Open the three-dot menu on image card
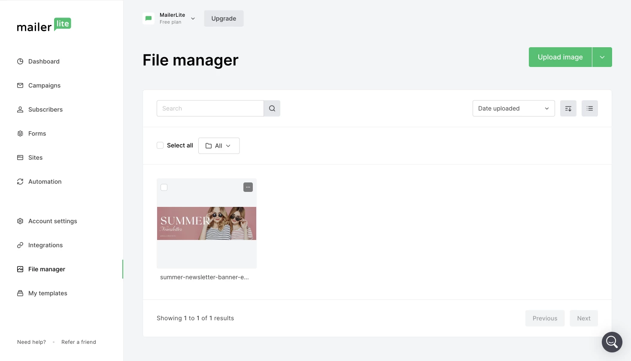This screenshot has height=361, width=631. [x=248, y=187]
